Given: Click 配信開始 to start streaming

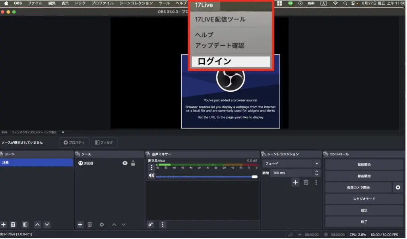Looking at the screenshot, I should click(364, 165).
